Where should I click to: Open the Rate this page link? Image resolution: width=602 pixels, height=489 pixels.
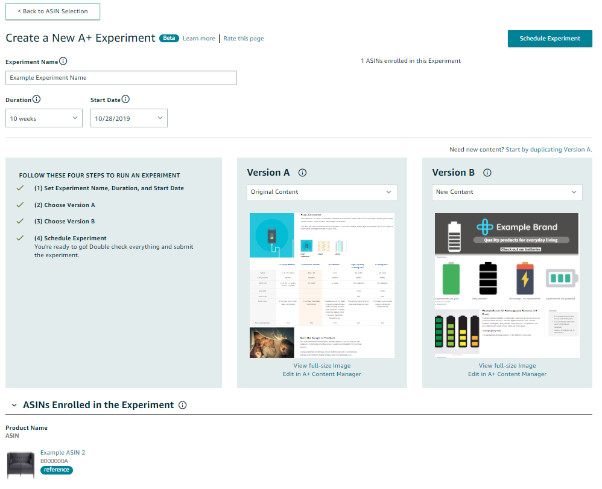pyautogui.click(x=244, y=39)
